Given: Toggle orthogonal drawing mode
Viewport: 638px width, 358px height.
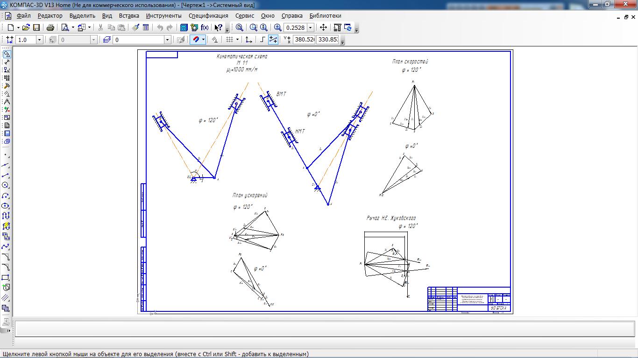Looking at the screenshot, I should click(x=262, y=40).
